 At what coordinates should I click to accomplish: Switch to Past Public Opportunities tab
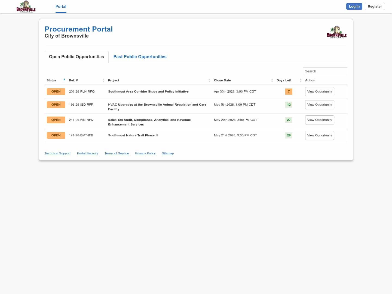[140, 57]
